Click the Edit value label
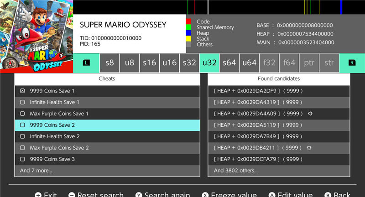 pos(295,194)
